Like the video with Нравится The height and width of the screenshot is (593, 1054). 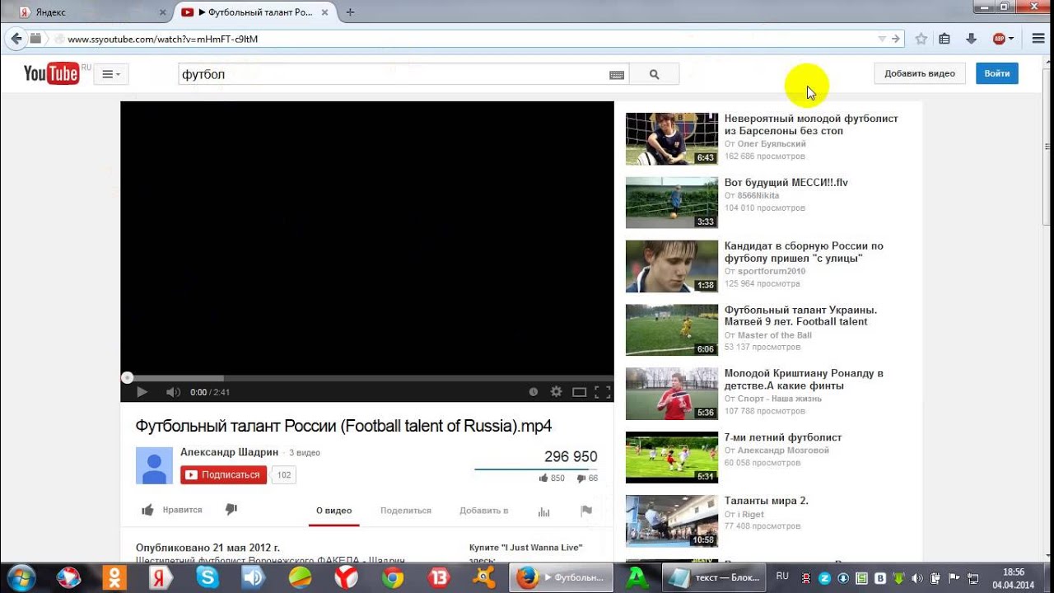point(172,510)
